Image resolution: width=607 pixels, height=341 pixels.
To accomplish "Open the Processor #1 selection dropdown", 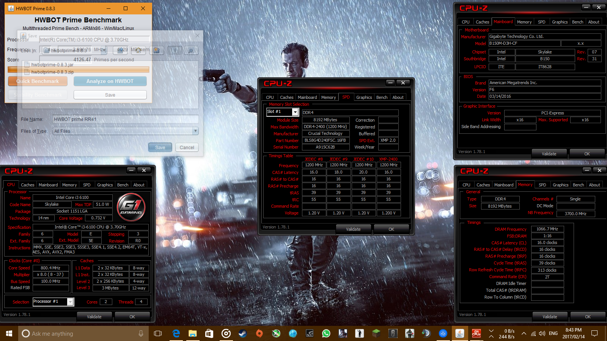I will click(70, 302).
